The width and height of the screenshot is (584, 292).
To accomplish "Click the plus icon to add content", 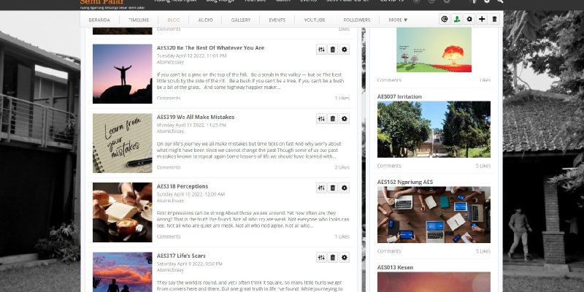I will click(x=482, y=19).
